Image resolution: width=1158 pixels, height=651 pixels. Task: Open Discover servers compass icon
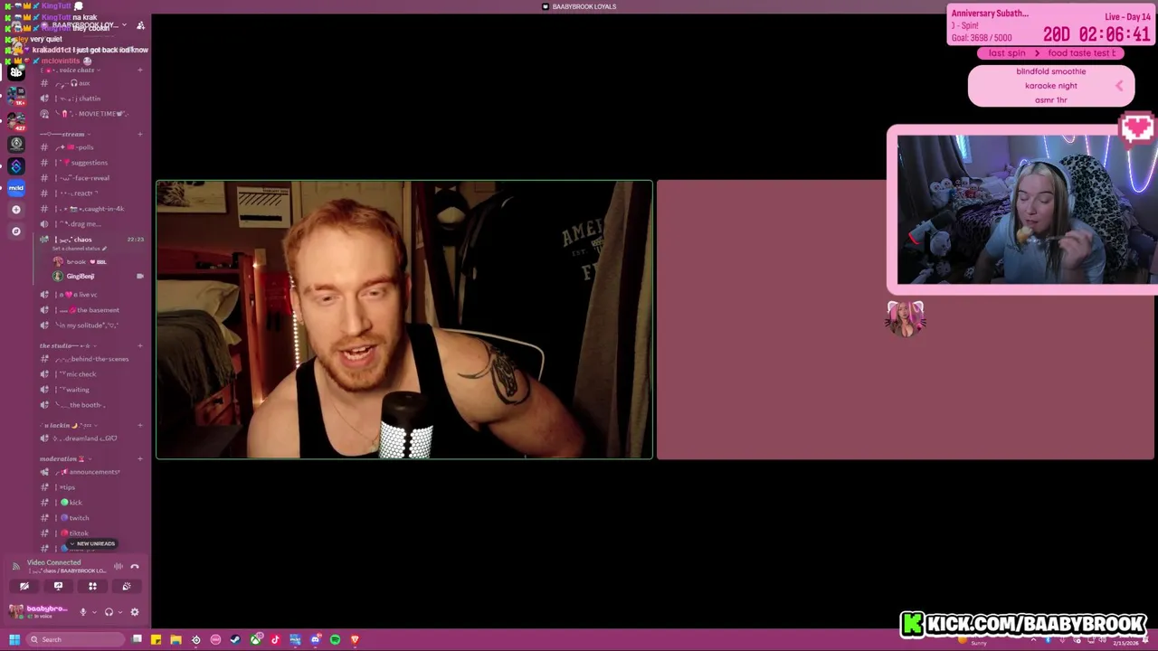coord(16,231)
